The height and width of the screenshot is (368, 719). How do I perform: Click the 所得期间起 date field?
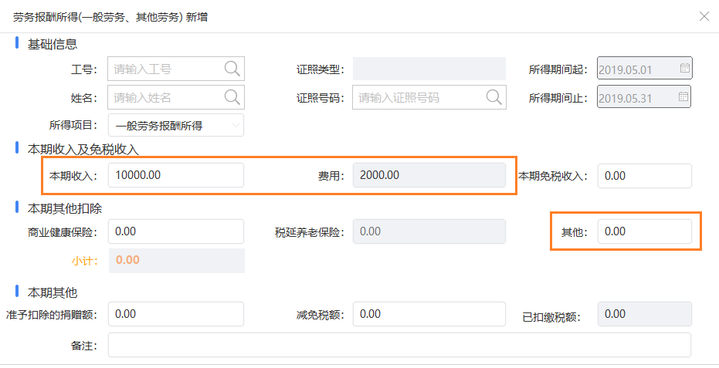(645, 69)
